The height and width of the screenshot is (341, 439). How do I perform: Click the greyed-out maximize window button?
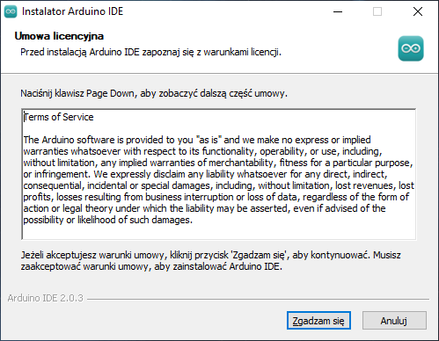377,11
